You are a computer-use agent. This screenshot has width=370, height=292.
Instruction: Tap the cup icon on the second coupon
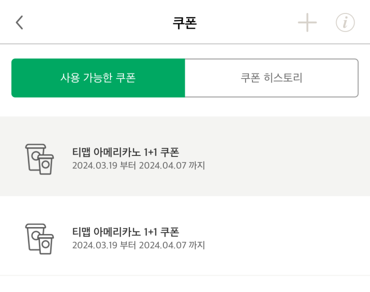coord(39,239)
